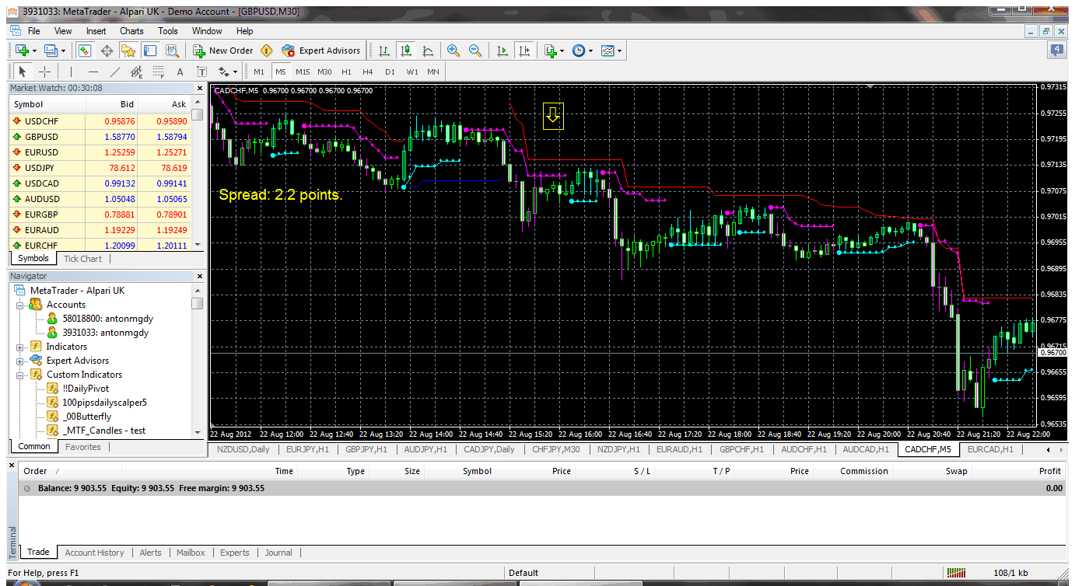
Task: Select the Trendline drawing tool
Action: click(x=115, y=72)
